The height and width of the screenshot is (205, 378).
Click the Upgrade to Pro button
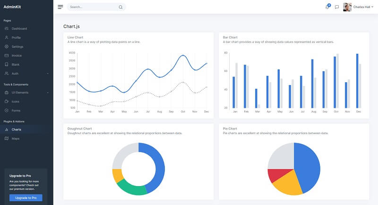26,197
